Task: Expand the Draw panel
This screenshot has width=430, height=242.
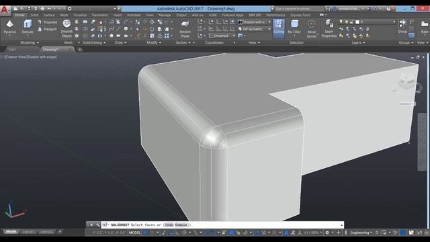Action: [x=121, y=42]
